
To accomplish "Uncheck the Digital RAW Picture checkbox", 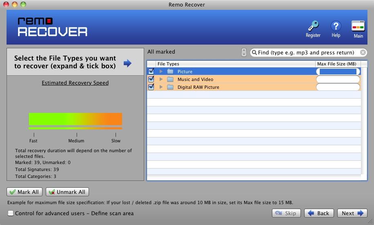I will (151, 87).
